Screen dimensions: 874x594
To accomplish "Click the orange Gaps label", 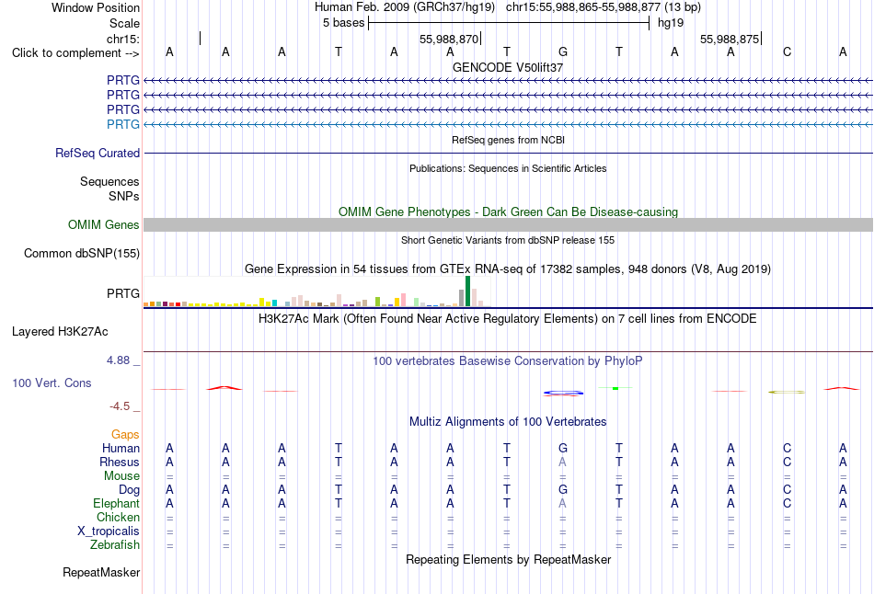I will 125,434.
